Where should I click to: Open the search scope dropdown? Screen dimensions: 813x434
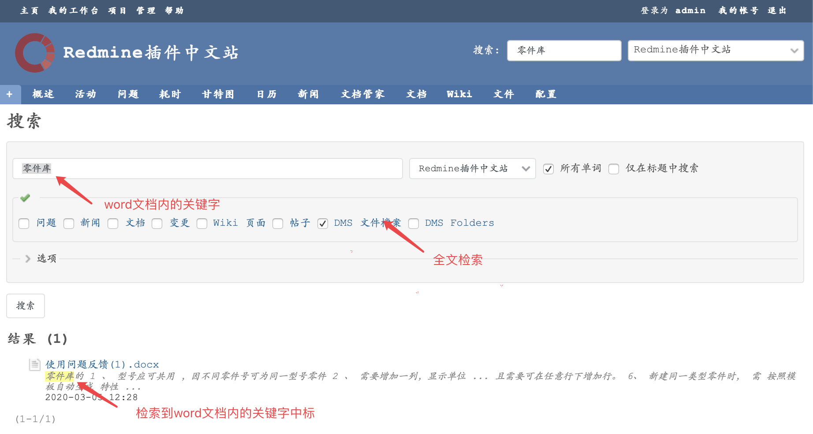click(x=473, y=169)
